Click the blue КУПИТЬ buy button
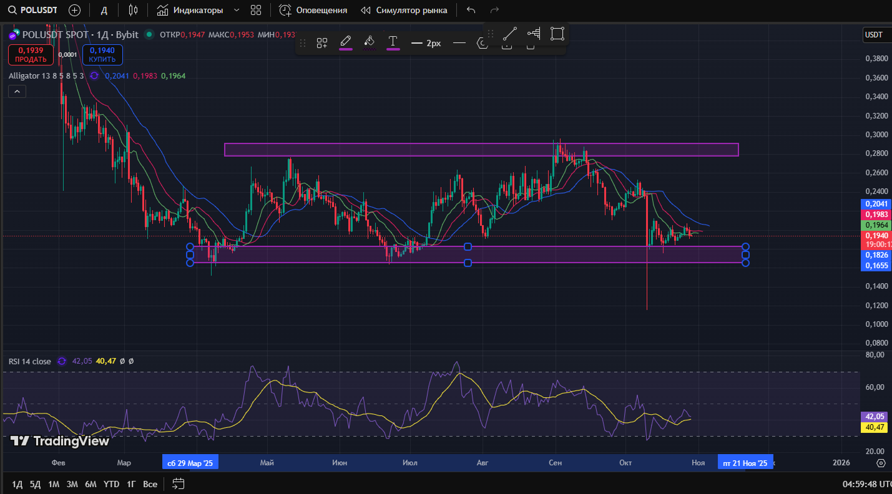This screenshot has width=892, height=494. (x=102, y=55)
